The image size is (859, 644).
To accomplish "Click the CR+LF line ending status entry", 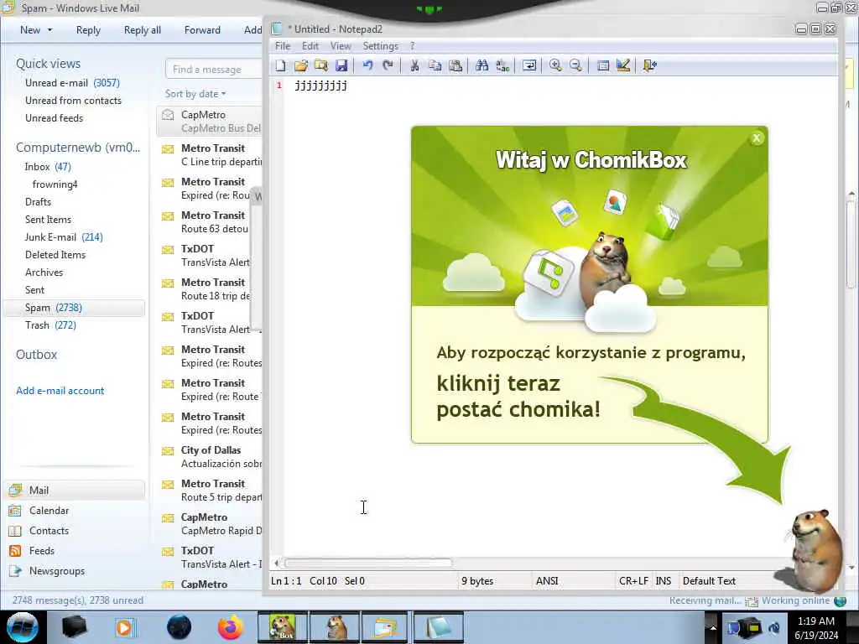I will click(633, 581).
